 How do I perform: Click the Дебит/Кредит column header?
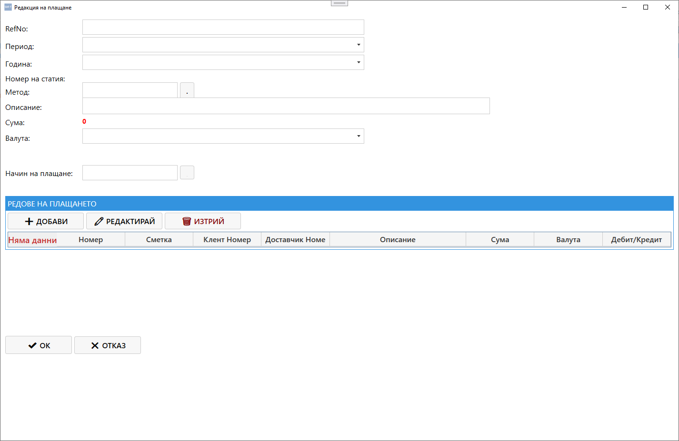pyautogui.click(x=637, y=240)
